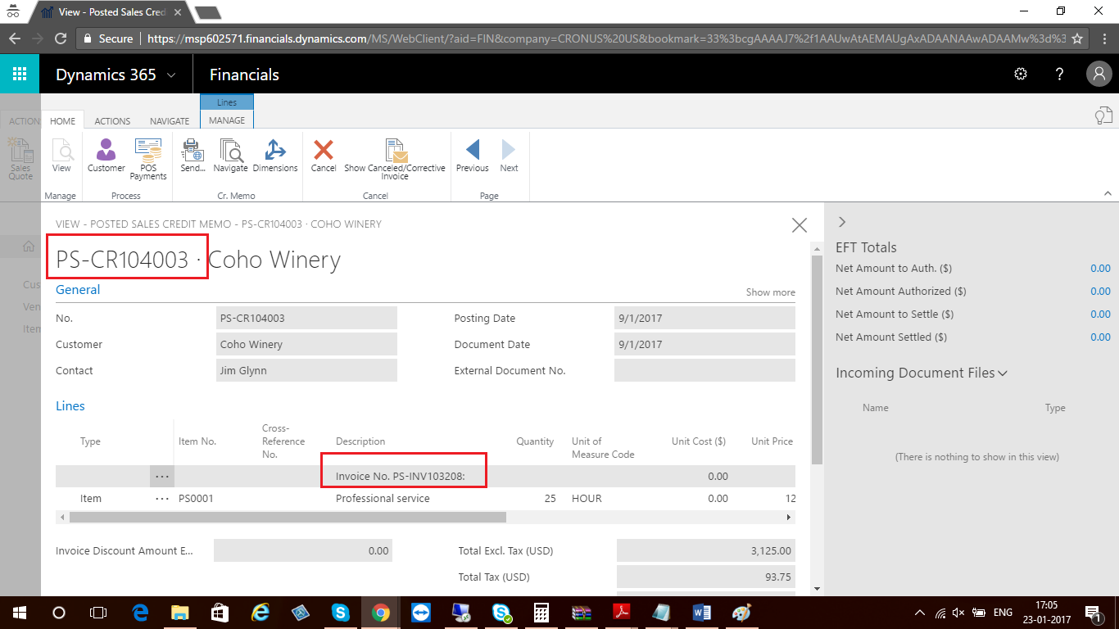The height and width of the screenshot is (629, 1119).
Task: Close the posted credit memo page
Action: (x=800, y=225)
